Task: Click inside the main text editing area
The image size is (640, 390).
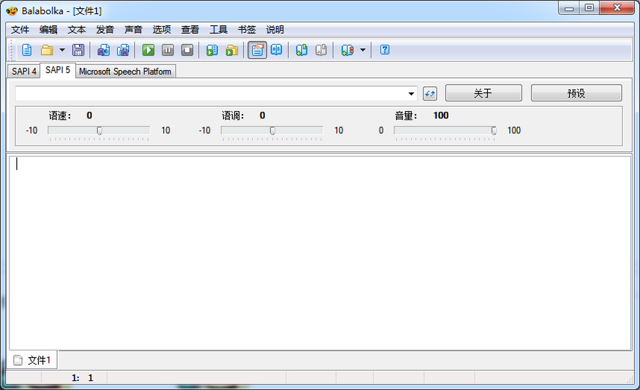Action: 320,253
